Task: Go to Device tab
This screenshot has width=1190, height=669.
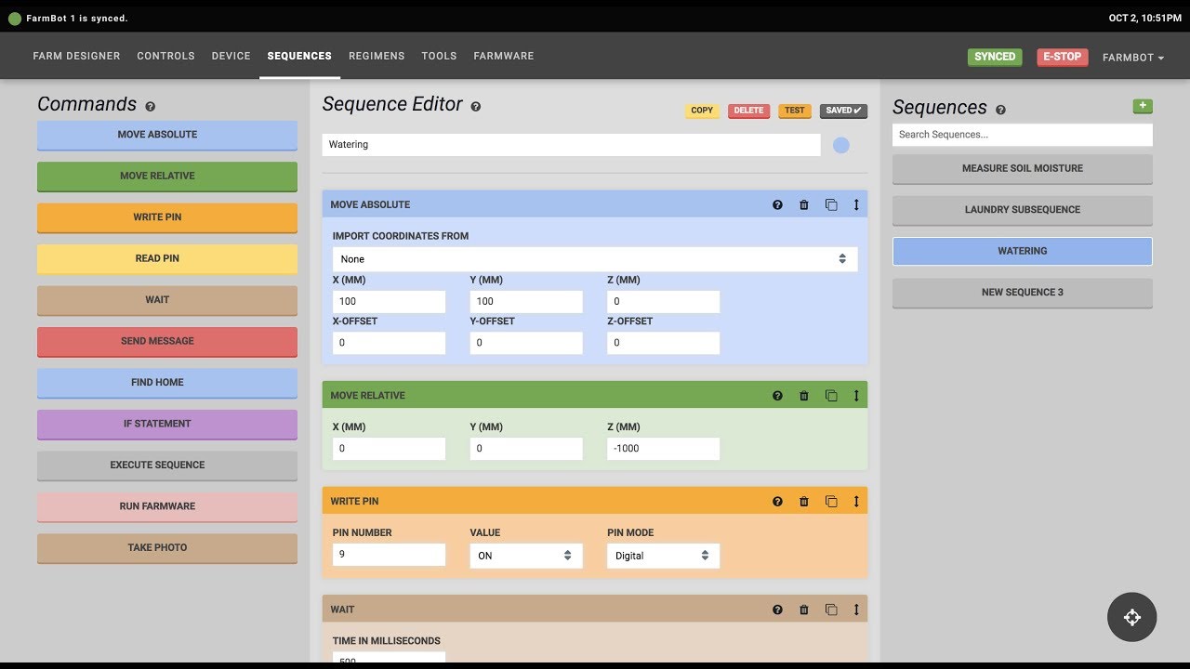Action: 231,56
